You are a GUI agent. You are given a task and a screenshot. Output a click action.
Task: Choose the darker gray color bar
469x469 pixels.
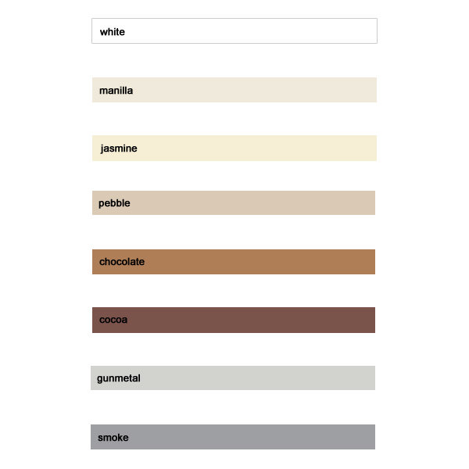[233, 437]
